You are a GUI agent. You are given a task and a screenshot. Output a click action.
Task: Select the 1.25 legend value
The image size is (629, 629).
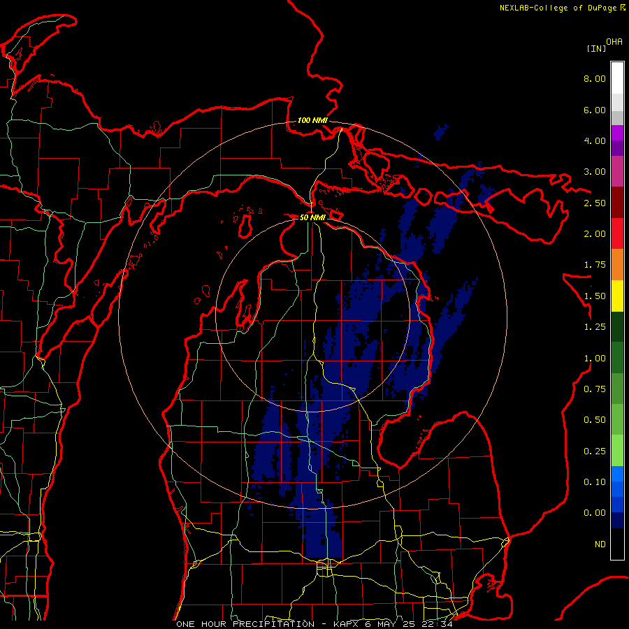click(595, 327)
